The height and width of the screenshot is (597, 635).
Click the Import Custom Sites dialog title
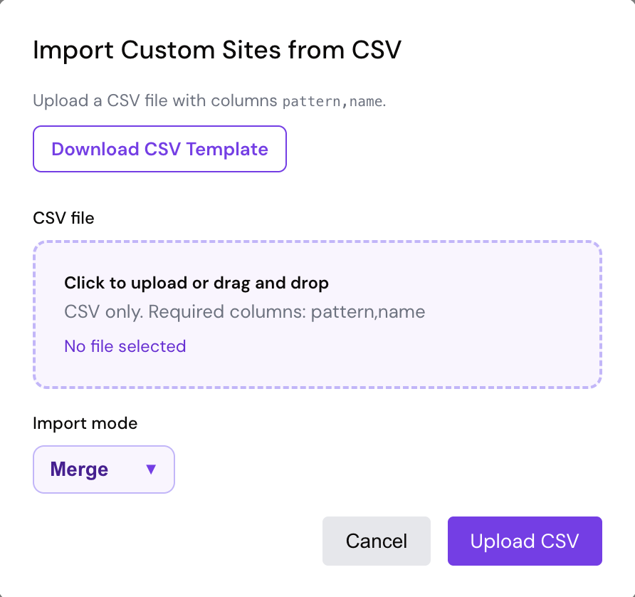click(216, 50)
